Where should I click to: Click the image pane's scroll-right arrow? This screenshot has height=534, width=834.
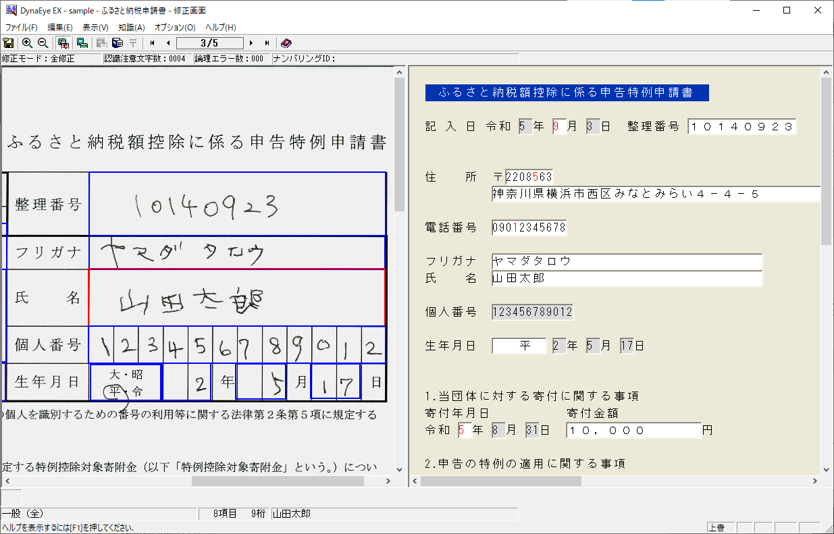point(388,481)
